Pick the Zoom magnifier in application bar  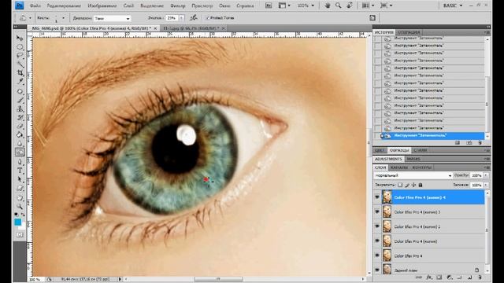click(338, 6)
